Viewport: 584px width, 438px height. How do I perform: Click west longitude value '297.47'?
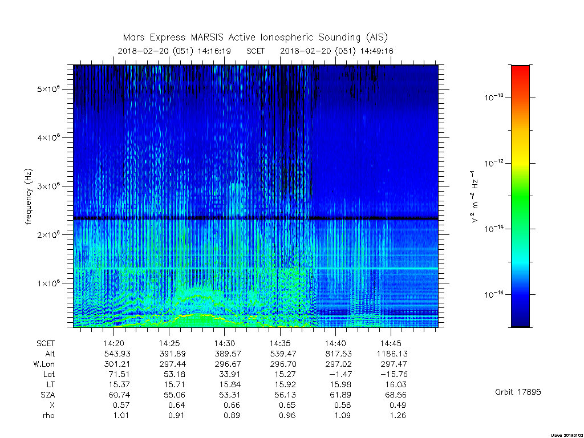coord(394,364)
